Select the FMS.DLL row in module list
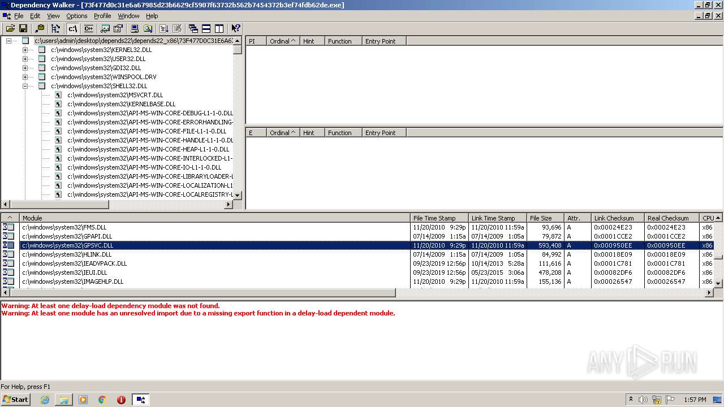The image size is (724, 407). pyautogui.click(x=357, y=227)
